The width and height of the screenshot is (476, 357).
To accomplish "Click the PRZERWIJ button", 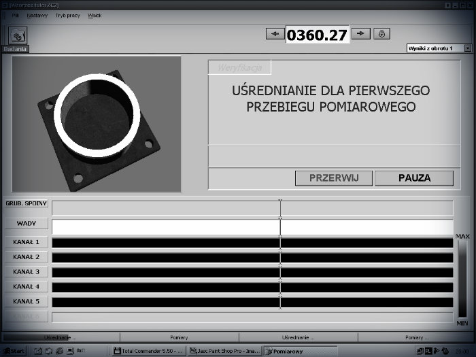I will tap(333, 178).
